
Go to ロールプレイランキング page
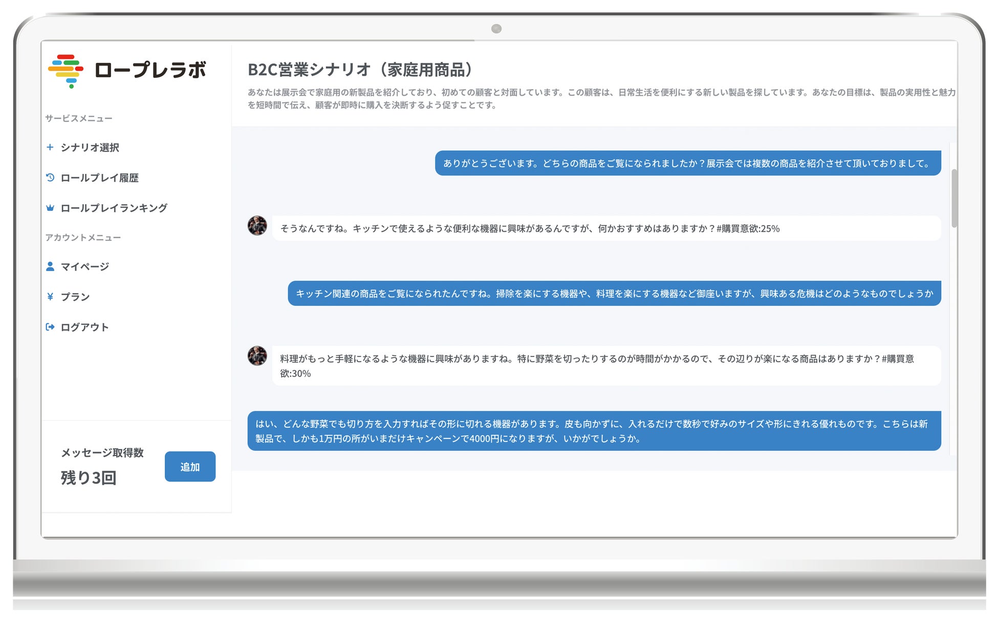point(114,208)
